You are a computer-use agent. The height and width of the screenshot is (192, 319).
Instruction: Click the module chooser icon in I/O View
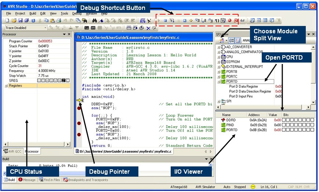222,40
